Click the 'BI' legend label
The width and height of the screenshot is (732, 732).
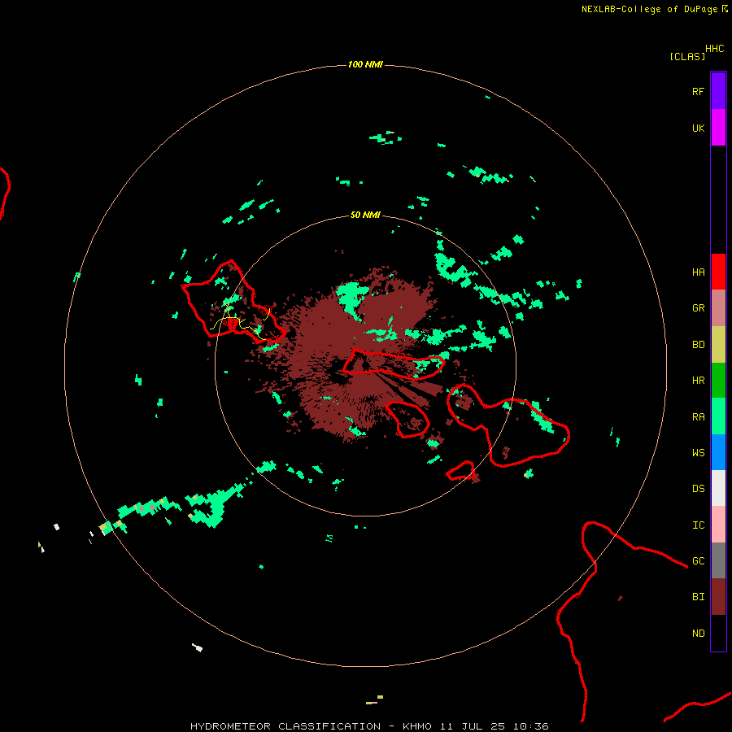pos(698,597)
